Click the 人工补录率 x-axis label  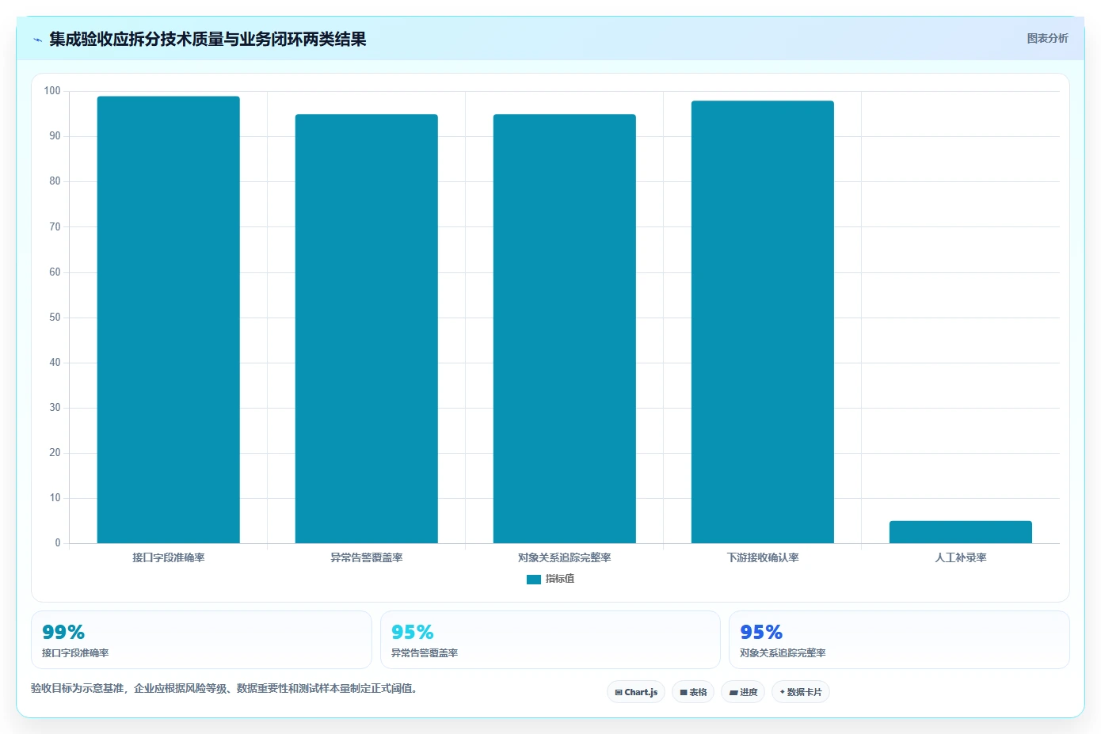point(961,558)
